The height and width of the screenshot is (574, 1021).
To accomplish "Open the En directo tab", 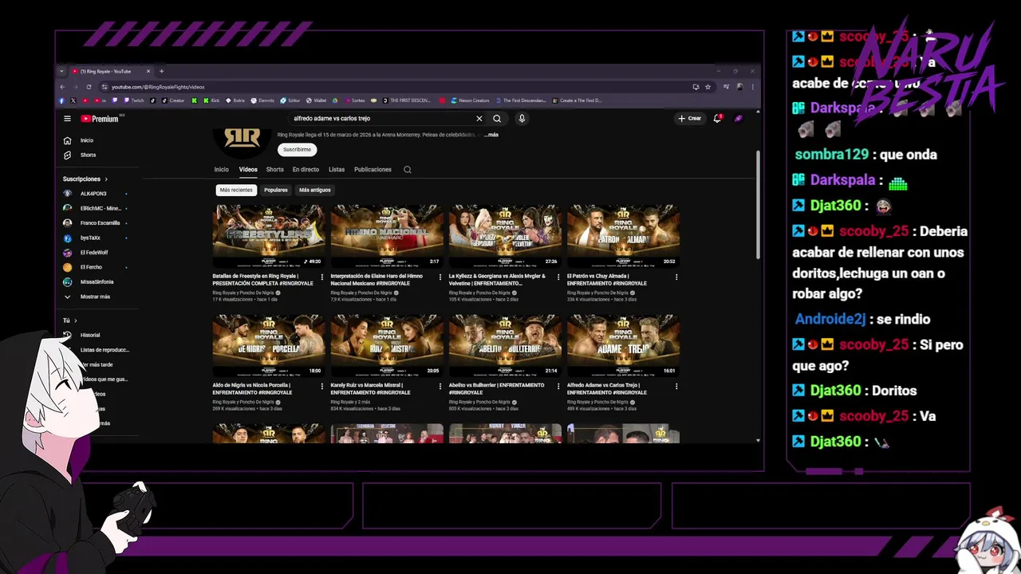I will click(x=306, y=170).
